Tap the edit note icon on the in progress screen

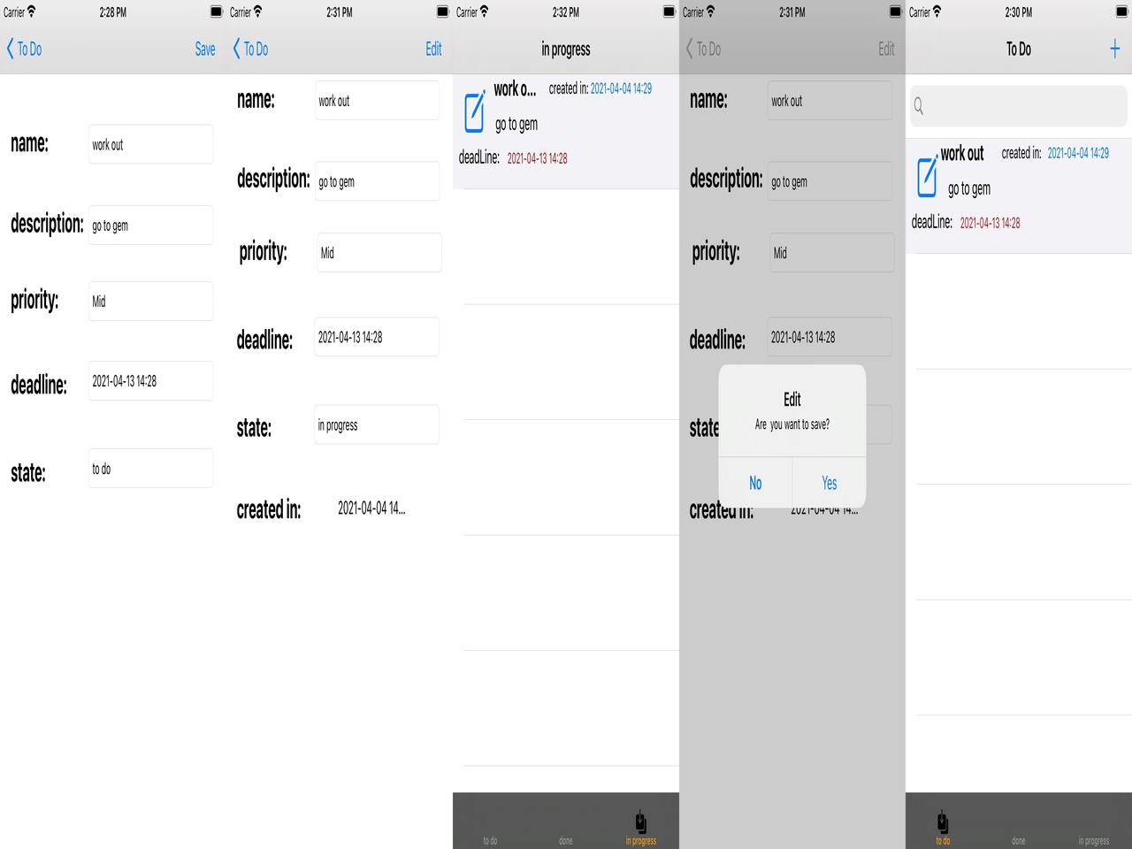coord(475,111)
